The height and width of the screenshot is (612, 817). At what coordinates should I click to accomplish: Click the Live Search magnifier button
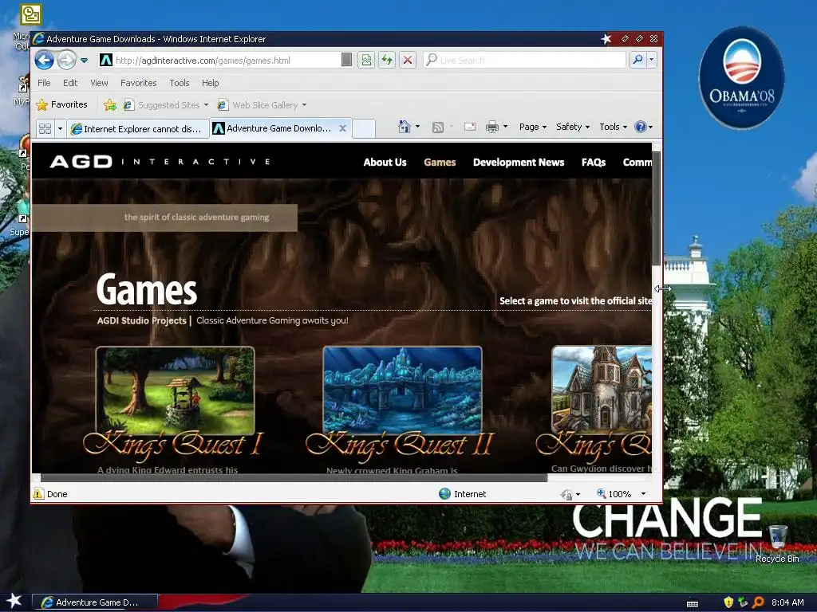[637, 60]
